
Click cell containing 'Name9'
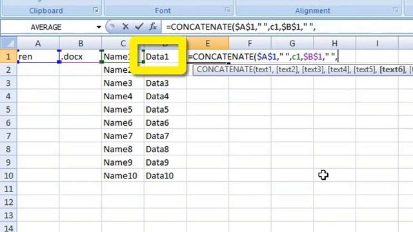pos(123,162)
